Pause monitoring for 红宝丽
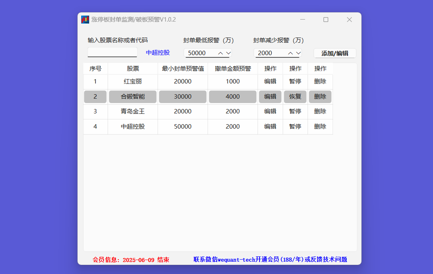Viewport: 433px width, 274px height. (x=295, y=81)
